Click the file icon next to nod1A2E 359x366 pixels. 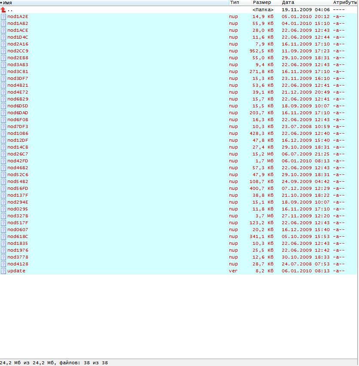pos(3,17)
